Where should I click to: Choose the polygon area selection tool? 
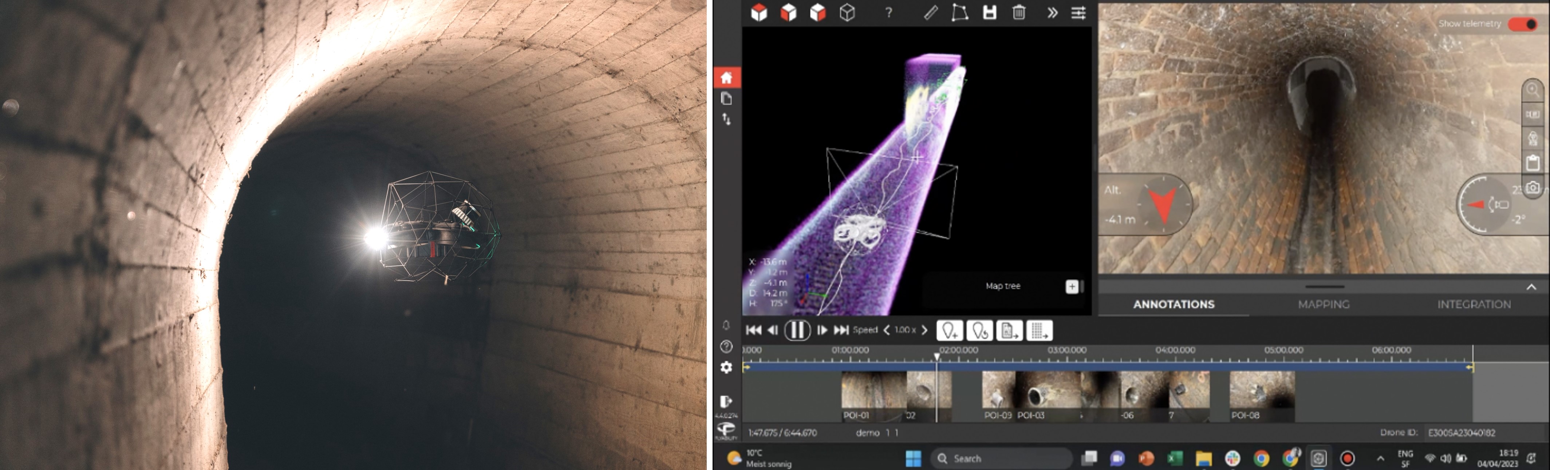[x=960, y=12]
